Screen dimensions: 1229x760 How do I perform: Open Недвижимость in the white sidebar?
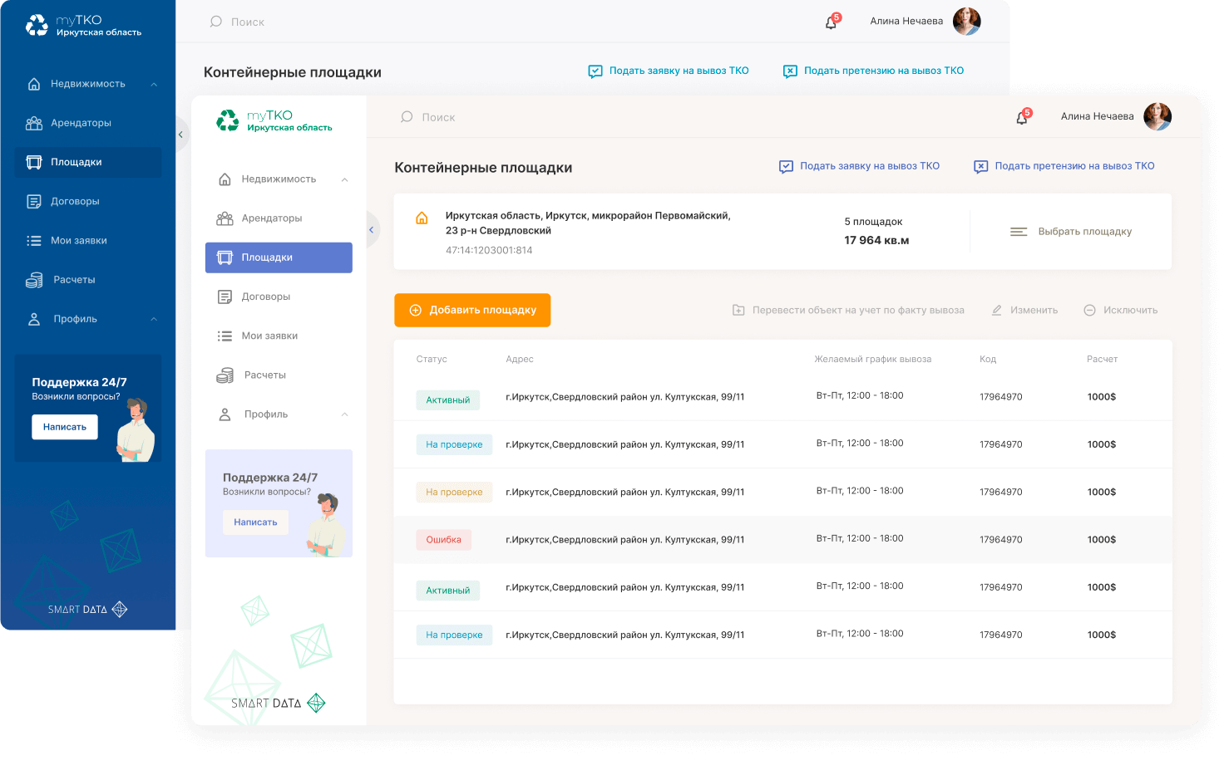pos(279,179)
